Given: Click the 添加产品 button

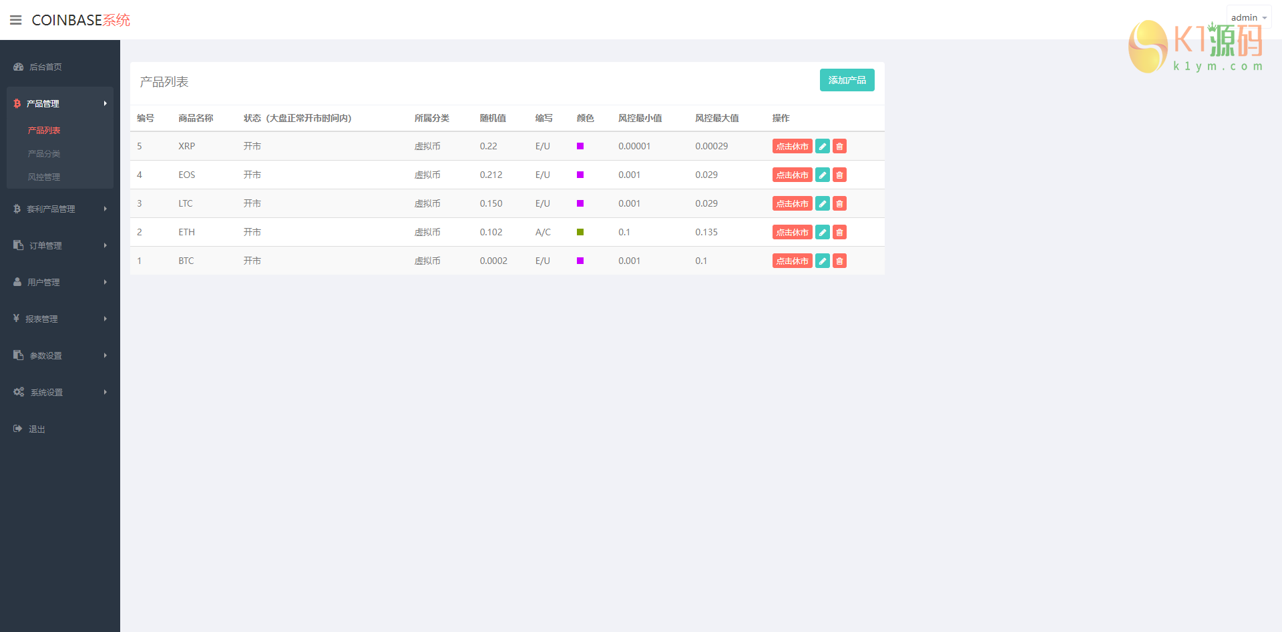Looking at the screenshot, I should (x=847, y=80).
